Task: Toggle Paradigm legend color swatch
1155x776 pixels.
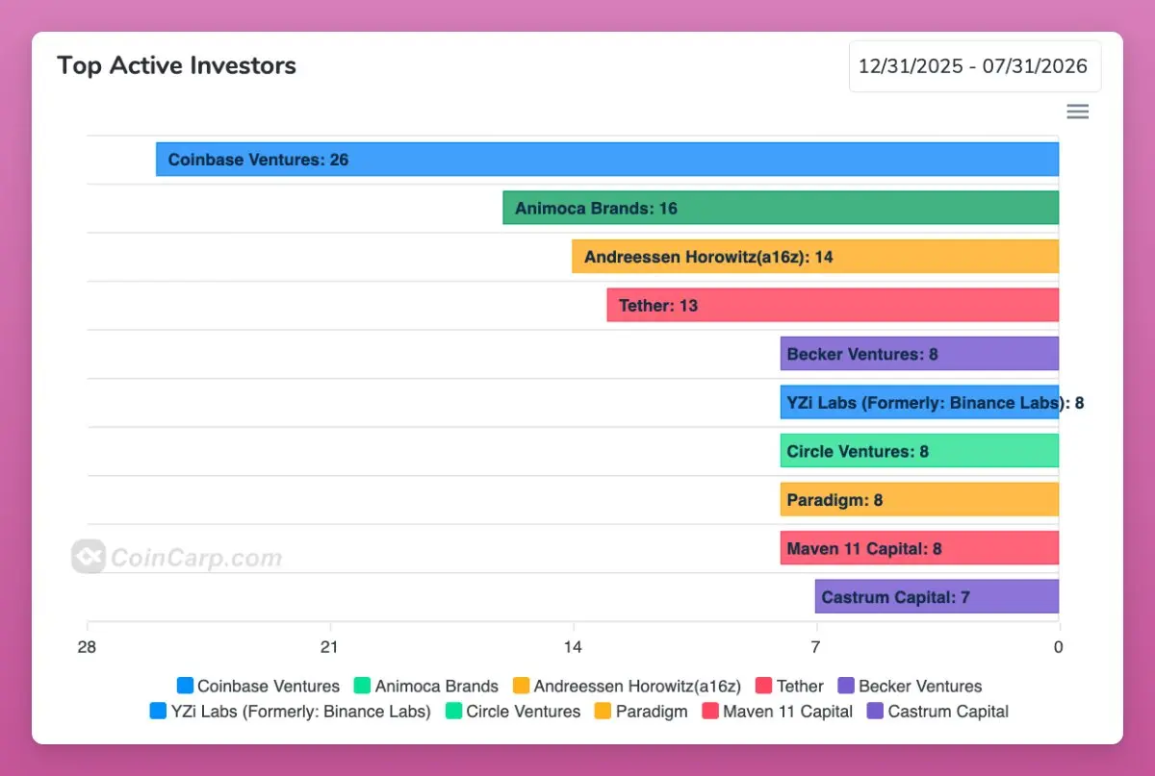Action: pos(603,711)
